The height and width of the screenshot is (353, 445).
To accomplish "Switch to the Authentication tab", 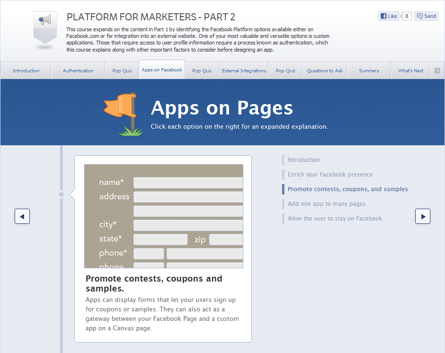I will pyautogui.click(x=78, y=71).
